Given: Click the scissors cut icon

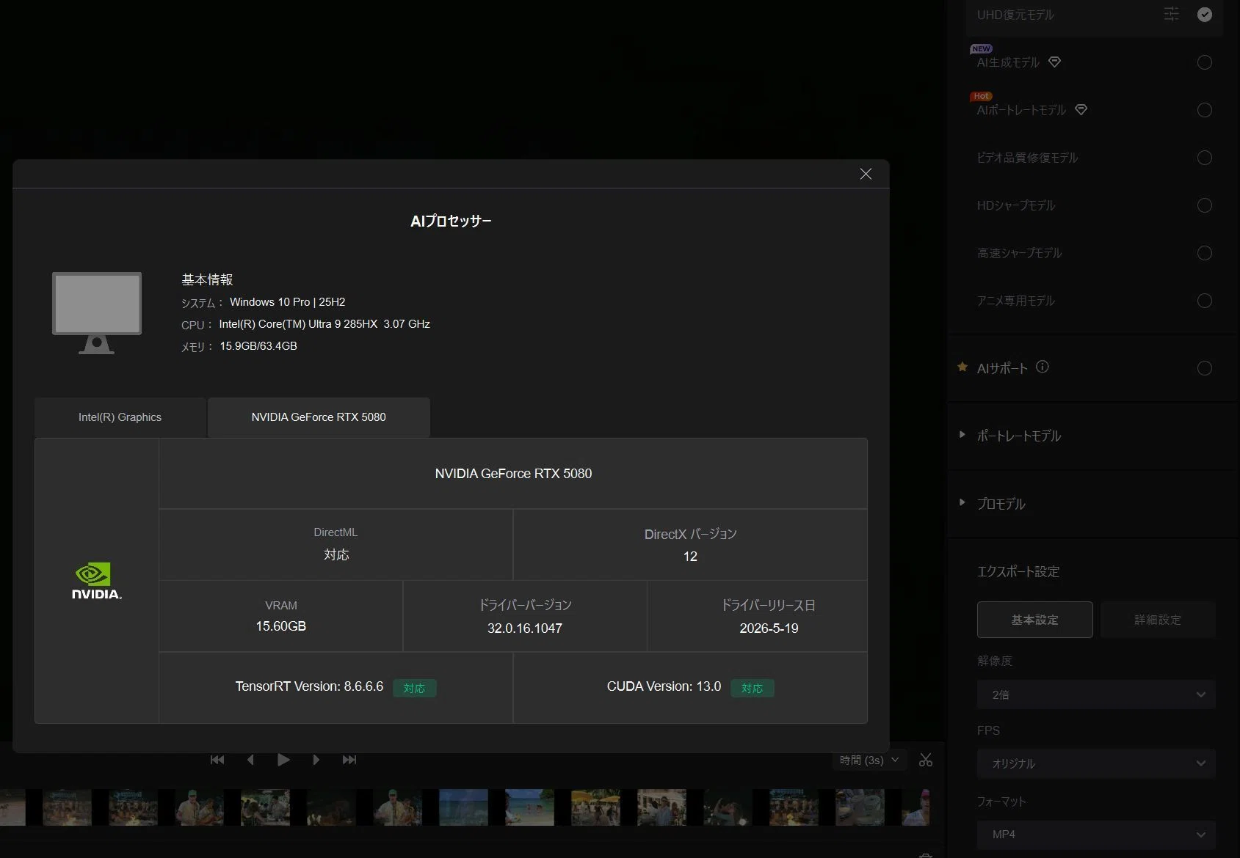Looking at the screenshot, I should click(926, 760).
